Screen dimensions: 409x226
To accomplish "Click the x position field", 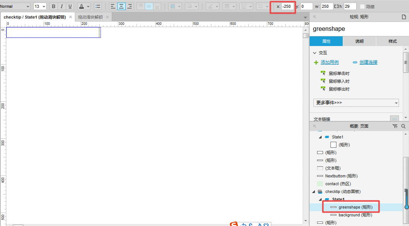I will coord(288,6).
